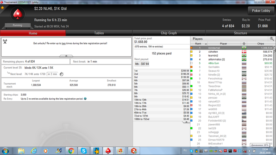Click green color tag next to Seavus10

[x=192, y=71]
